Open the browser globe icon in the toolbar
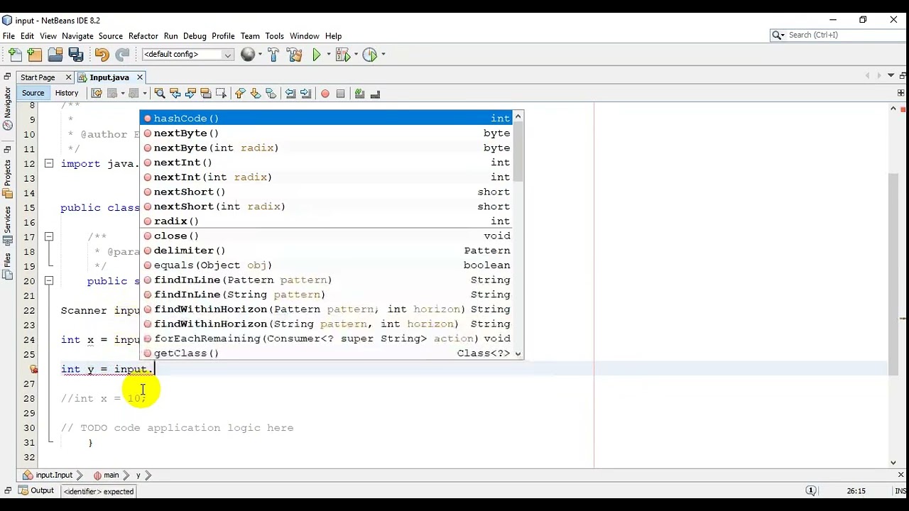The image size is (909, 511). 248,55
